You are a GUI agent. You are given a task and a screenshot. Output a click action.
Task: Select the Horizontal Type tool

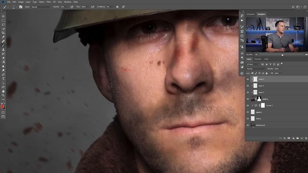click(3, 79)
